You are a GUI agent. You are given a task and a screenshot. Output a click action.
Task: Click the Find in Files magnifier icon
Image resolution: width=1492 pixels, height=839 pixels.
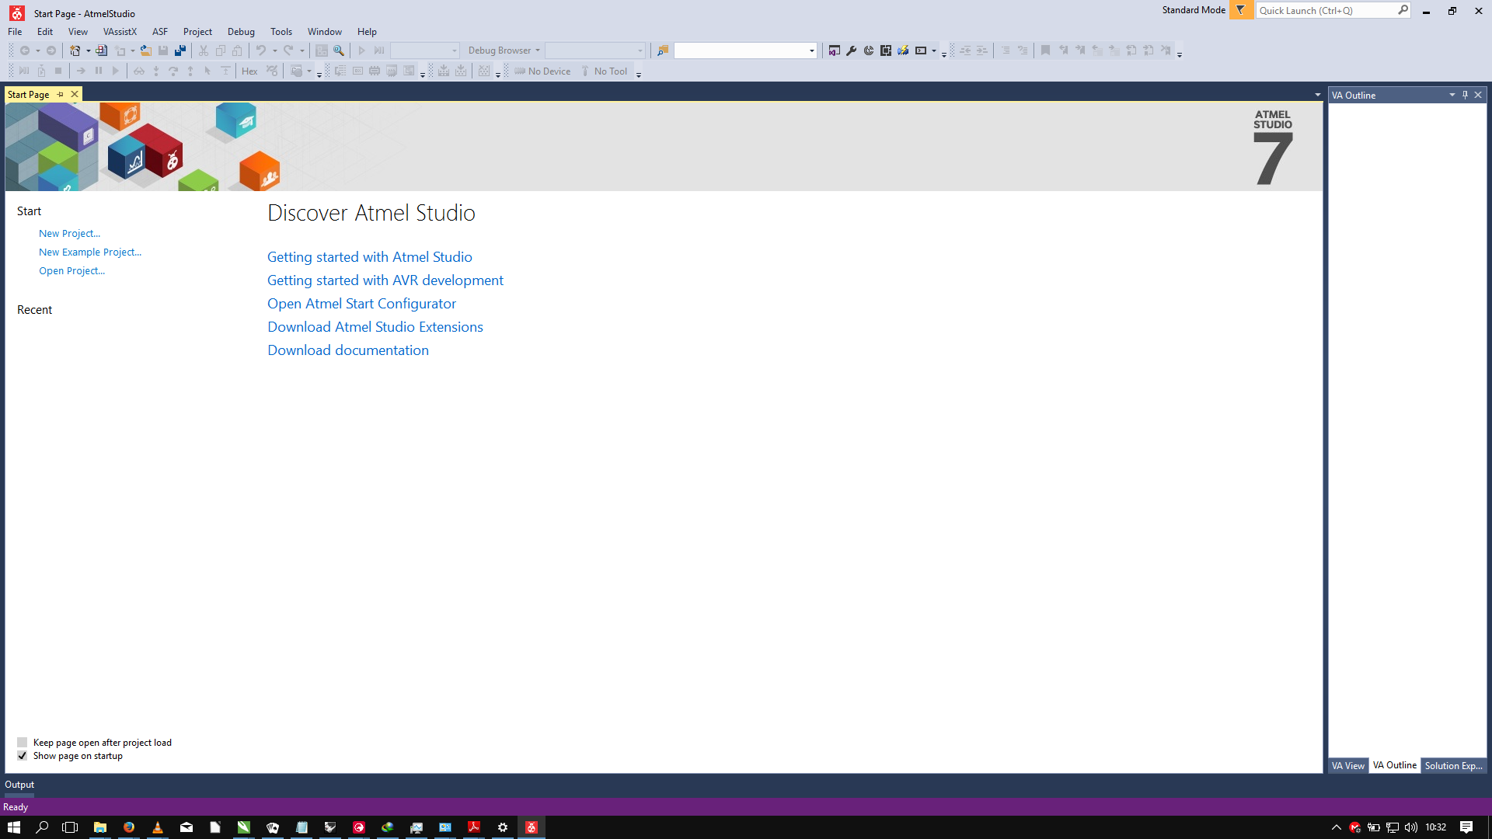pyautogui.click(x=339, y=50)
